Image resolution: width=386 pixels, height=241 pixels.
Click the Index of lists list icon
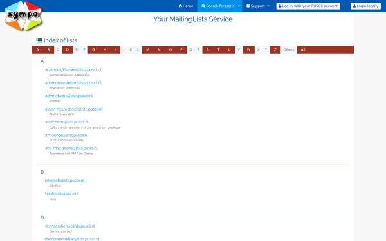click(x=39, y=40)
